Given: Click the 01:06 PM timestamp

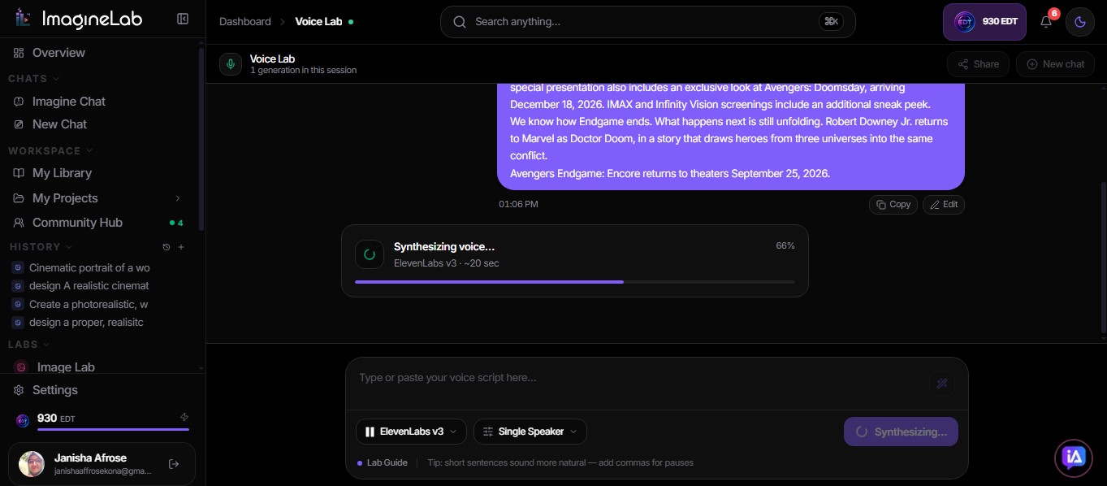Looking at the screenshot, I should coord(518,205).
